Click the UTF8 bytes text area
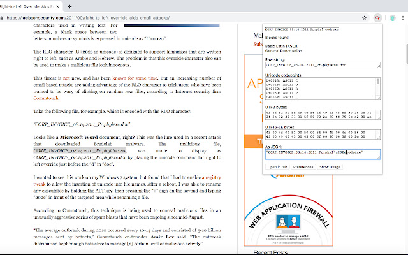Viewport: 408px width, 255px height. point(323,115)
